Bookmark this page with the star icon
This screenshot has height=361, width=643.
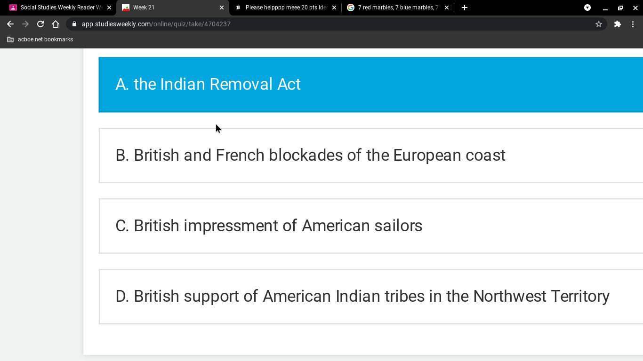[599, 24]
